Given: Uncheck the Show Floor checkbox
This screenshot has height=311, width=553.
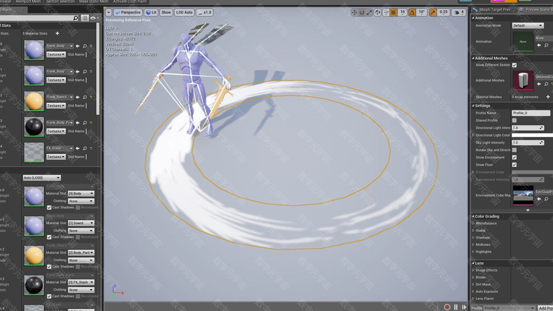Looking at the screenshot, I should coord(514,165).
